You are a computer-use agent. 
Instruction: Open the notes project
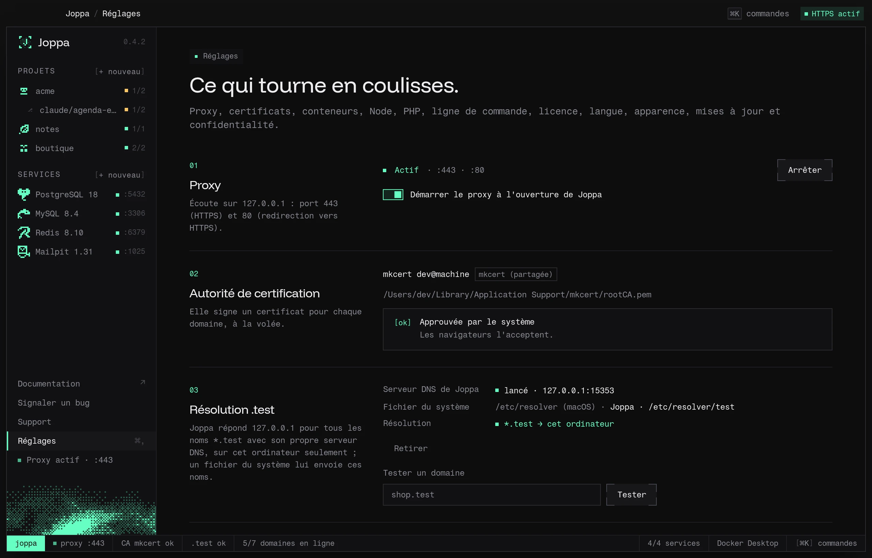81,129
